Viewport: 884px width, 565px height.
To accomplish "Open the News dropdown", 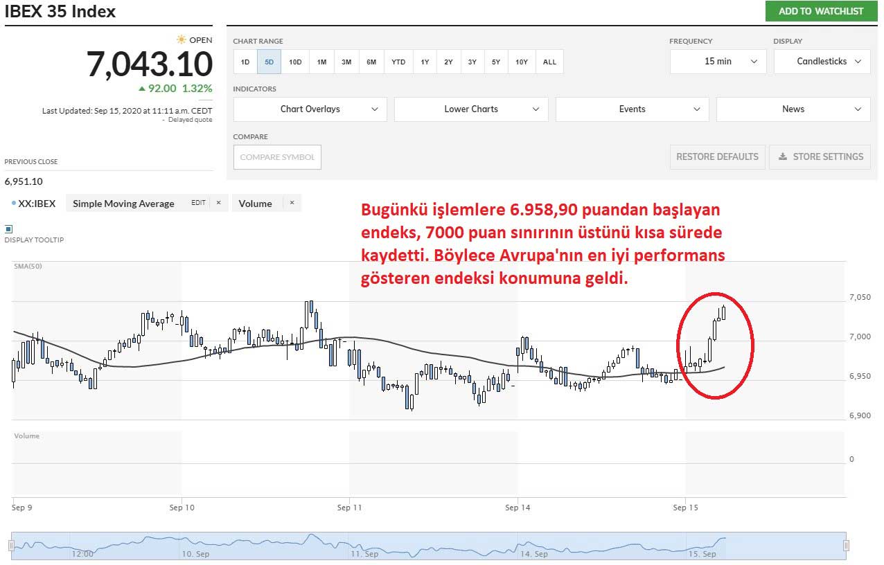I will pos(793,109).
